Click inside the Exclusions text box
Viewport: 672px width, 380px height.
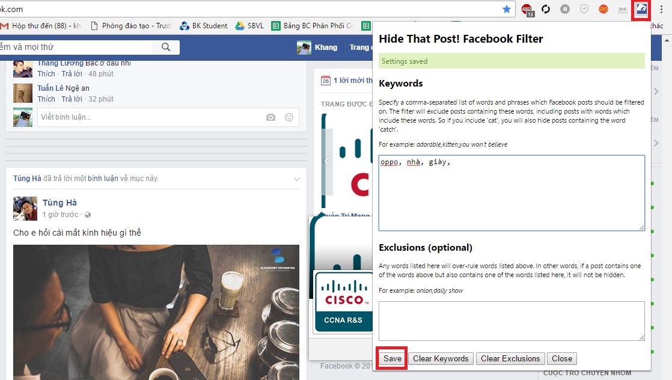tap(511, 320)
